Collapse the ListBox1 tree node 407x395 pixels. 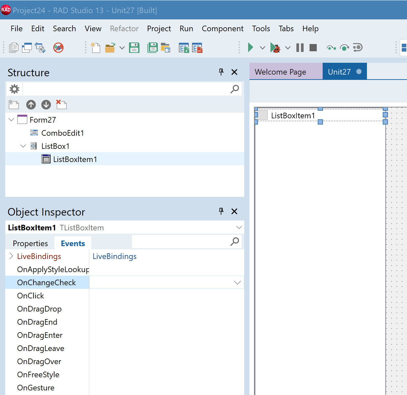click(23, 146)
